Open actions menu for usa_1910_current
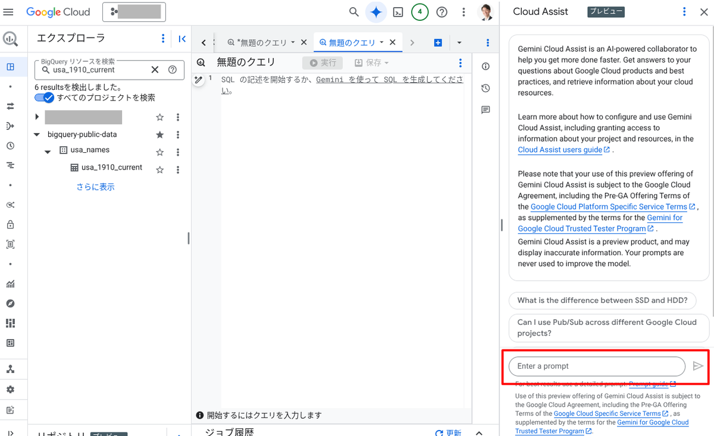The image size is (714, 436). coord(178,170)
